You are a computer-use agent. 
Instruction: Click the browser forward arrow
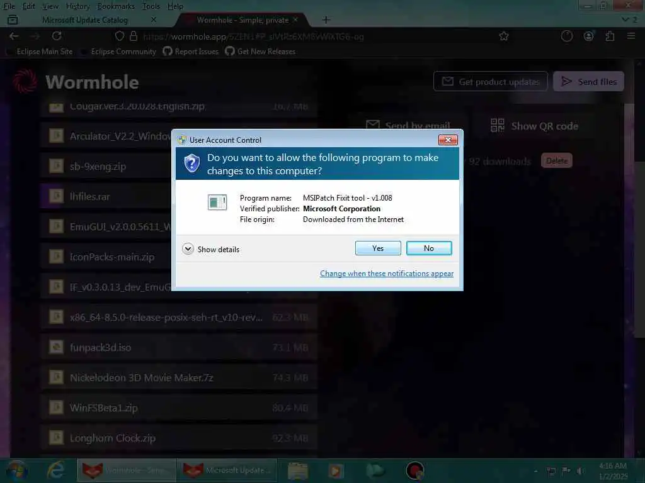(35, 36)
